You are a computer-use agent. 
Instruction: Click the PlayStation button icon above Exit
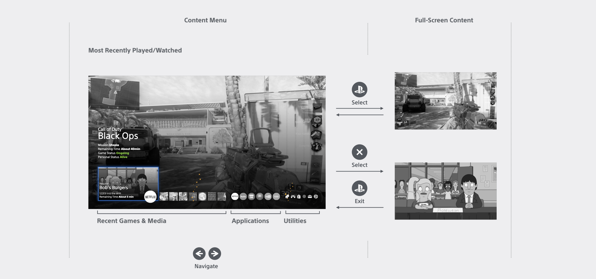click(359, 188)
